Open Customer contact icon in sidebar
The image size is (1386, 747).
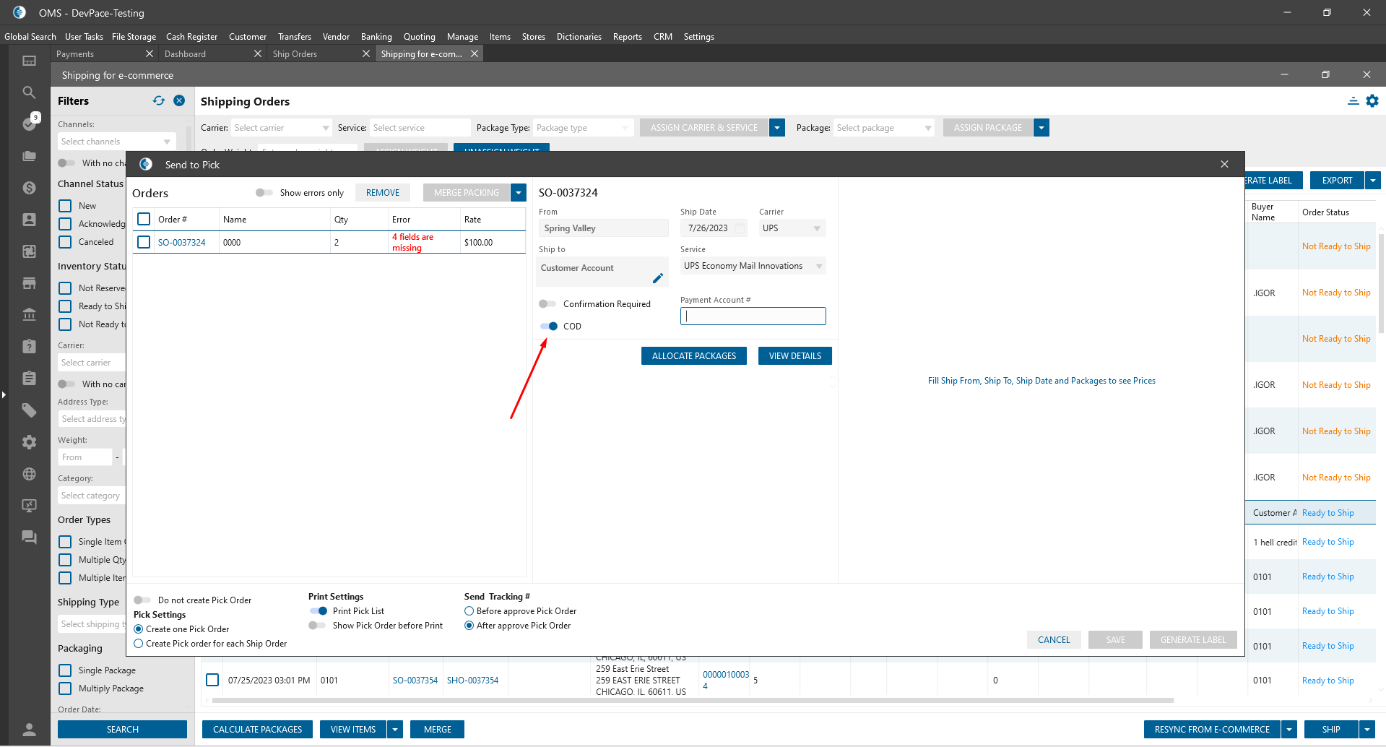coord(29,220)
